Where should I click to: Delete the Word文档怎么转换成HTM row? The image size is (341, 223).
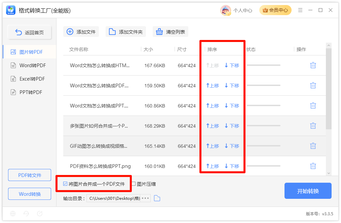313,65
